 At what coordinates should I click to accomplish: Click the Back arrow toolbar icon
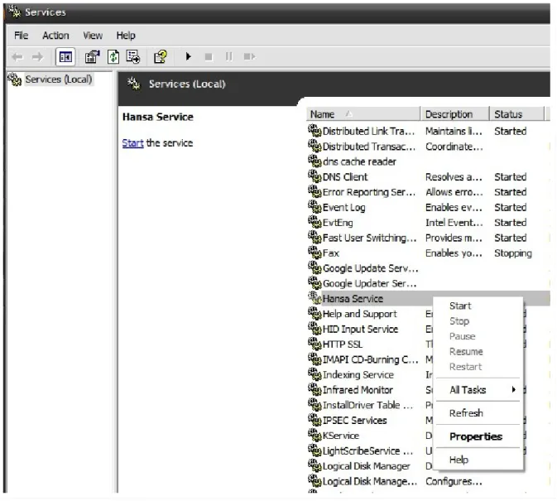(x=17, y=57)
